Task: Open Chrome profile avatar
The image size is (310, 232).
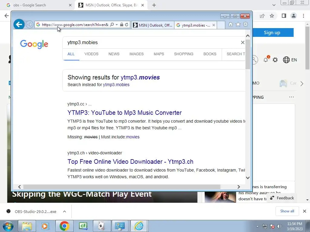Action: [x=294, y=16]
